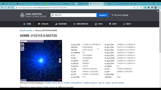The image size is (161, 90).
Task: Open the DOCS menu item
Action: pyautogui.click(x=99, y=24)
